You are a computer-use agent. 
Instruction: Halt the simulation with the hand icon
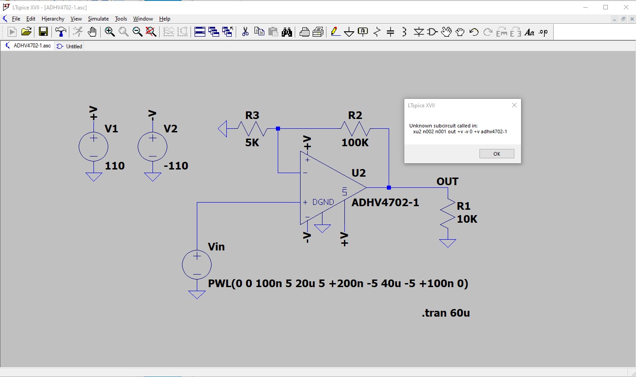(92, 32)
